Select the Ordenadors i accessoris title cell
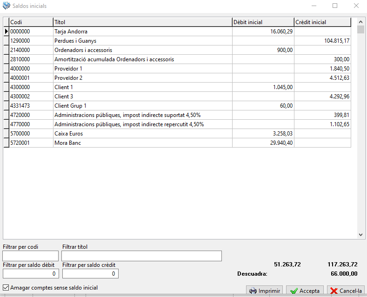The width and height of the screenshot is (367, 297). pos(143,50)
